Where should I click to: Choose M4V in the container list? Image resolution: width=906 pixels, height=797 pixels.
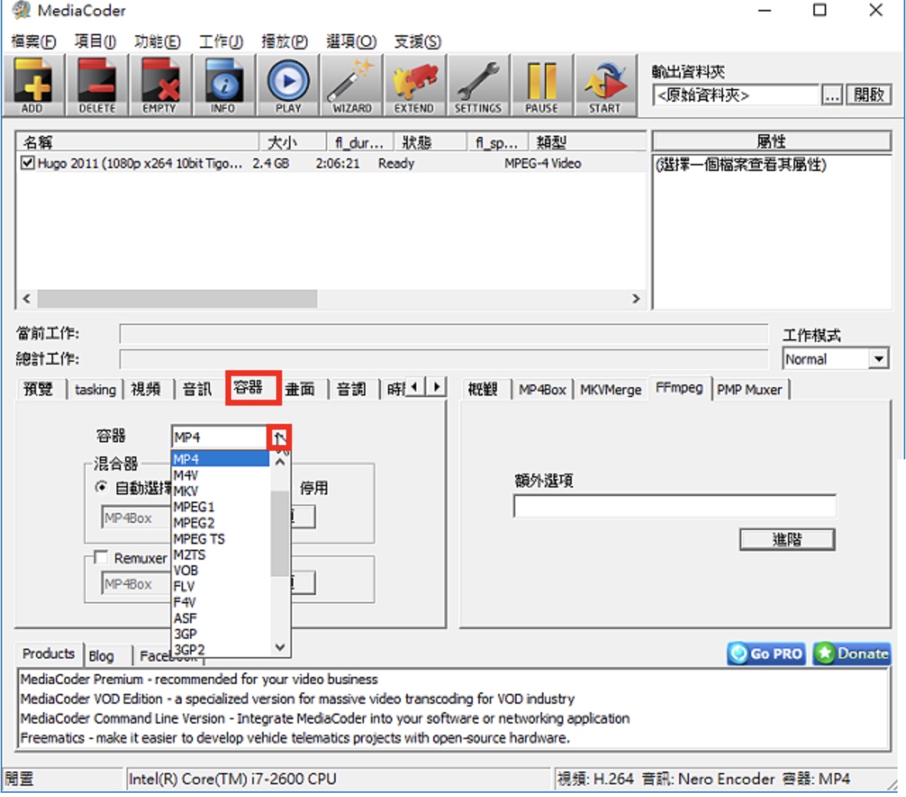point(220,476)
